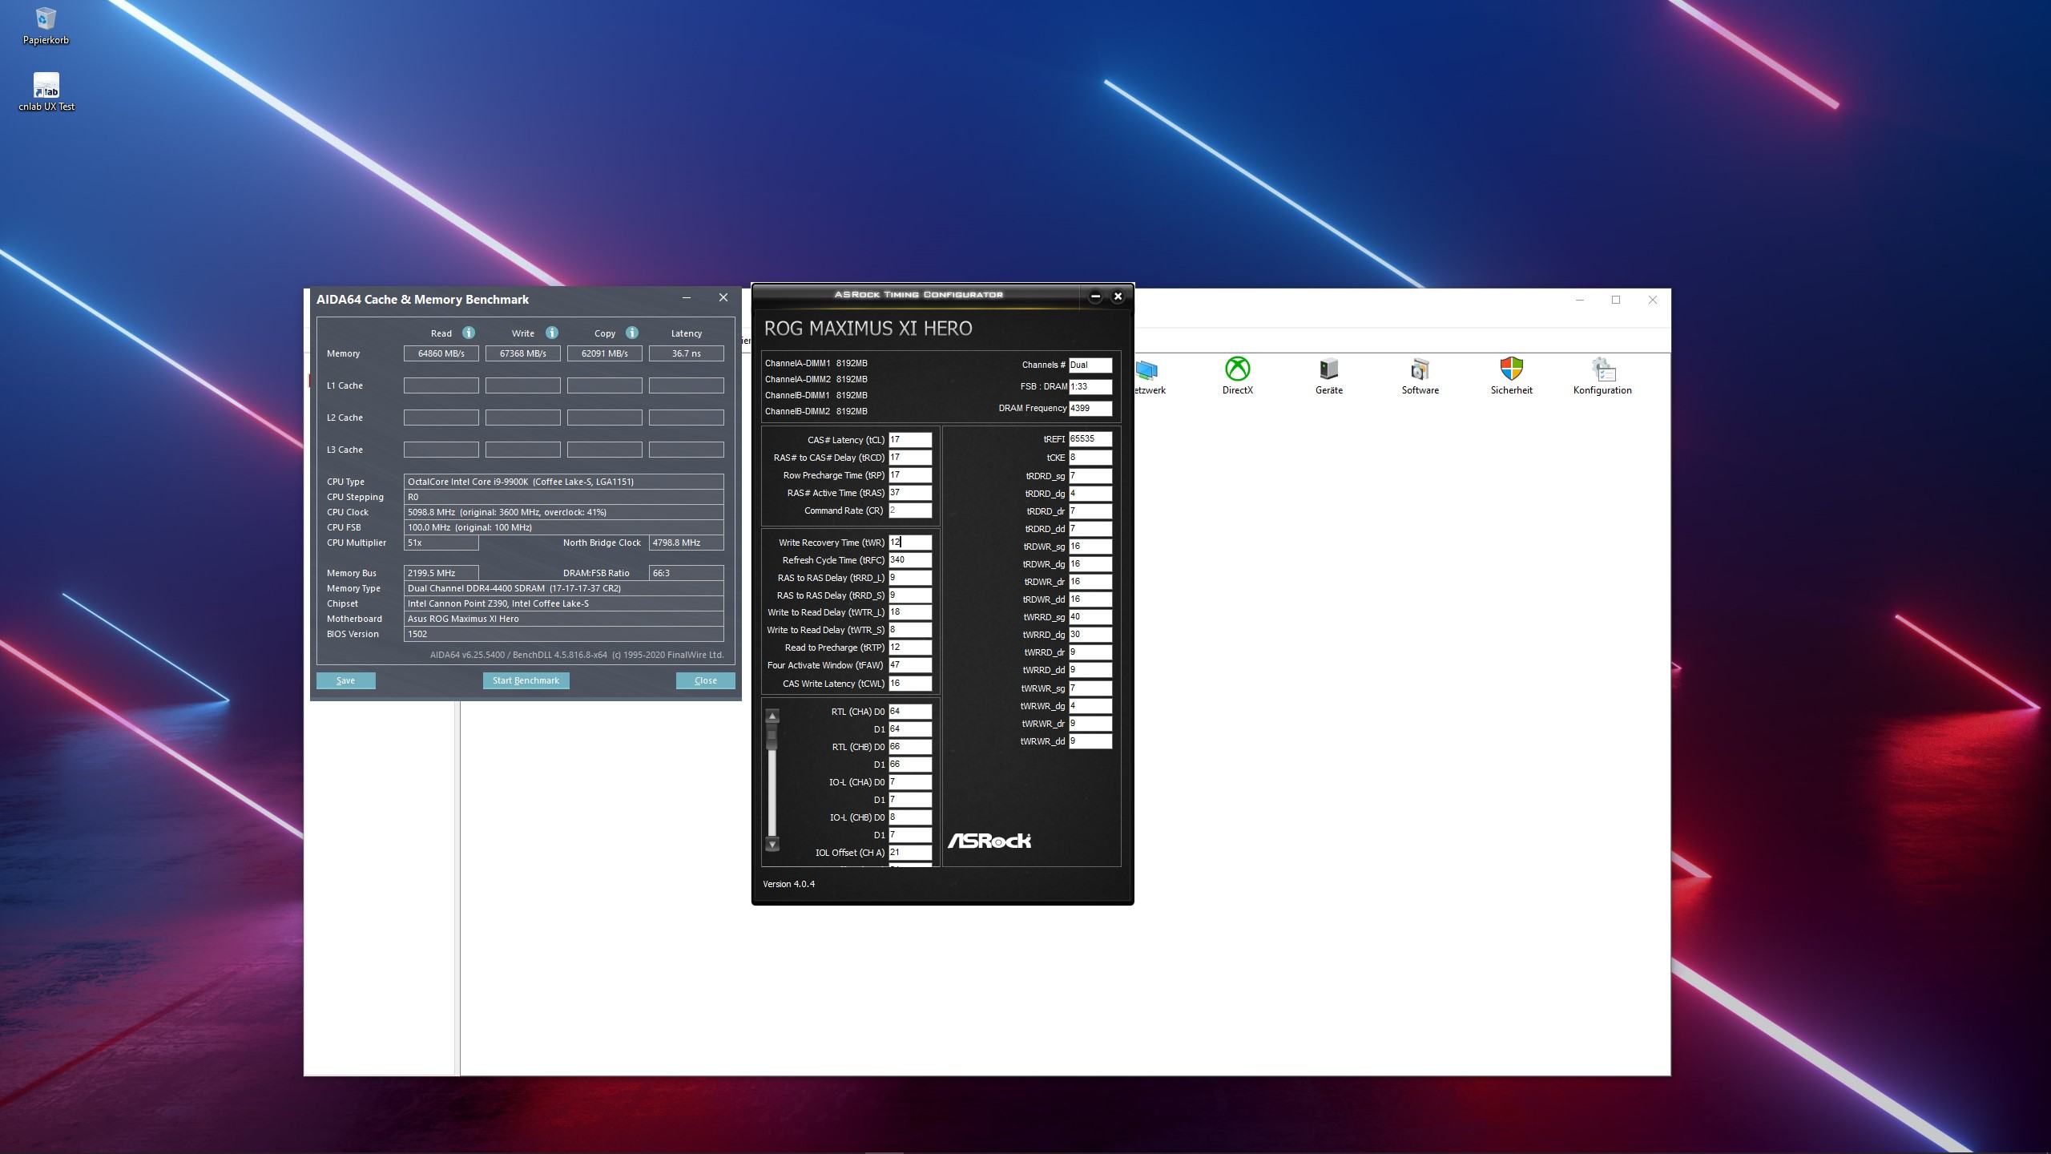
Task: Click the FSB : DRAM ratio field
Action: coord(1090,386)
